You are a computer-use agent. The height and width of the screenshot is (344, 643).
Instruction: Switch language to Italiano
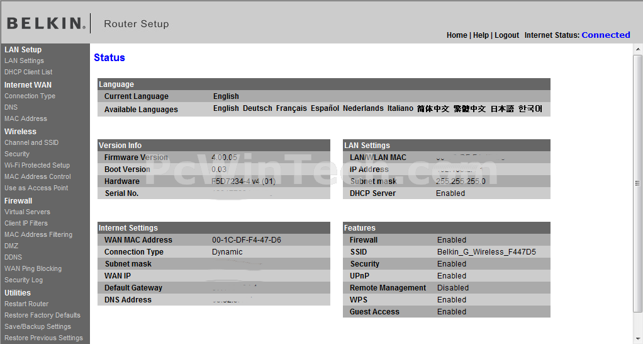pos(400,108)
